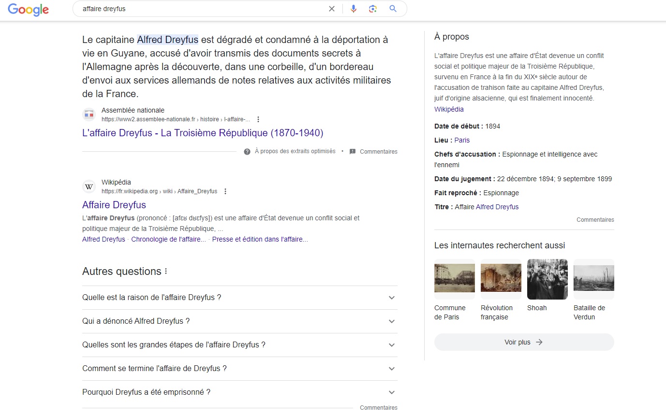Click the question mark icon for extraits optimisés
666x416 pixels.
point(247,152)
